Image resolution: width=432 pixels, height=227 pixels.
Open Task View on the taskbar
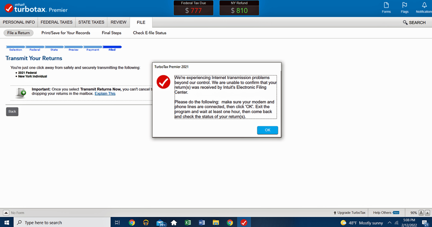117,223
